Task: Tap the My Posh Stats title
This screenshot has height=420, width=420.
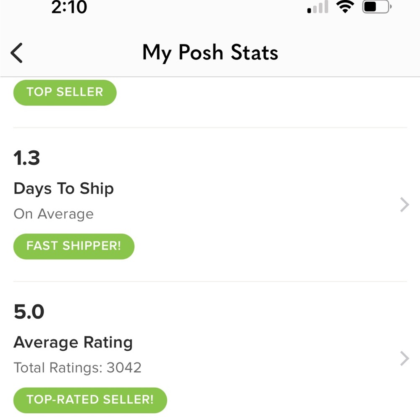Action: (x=210, y=52)
